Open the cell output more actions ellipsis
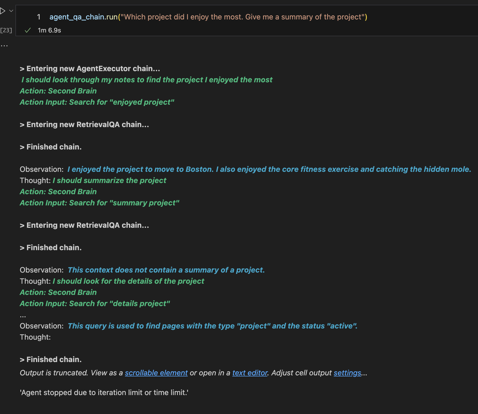Screen dimensions: 478x414 pos(4,46)
